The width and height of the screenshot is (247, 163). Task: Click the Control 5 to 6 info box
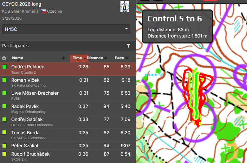click(177, 26)
